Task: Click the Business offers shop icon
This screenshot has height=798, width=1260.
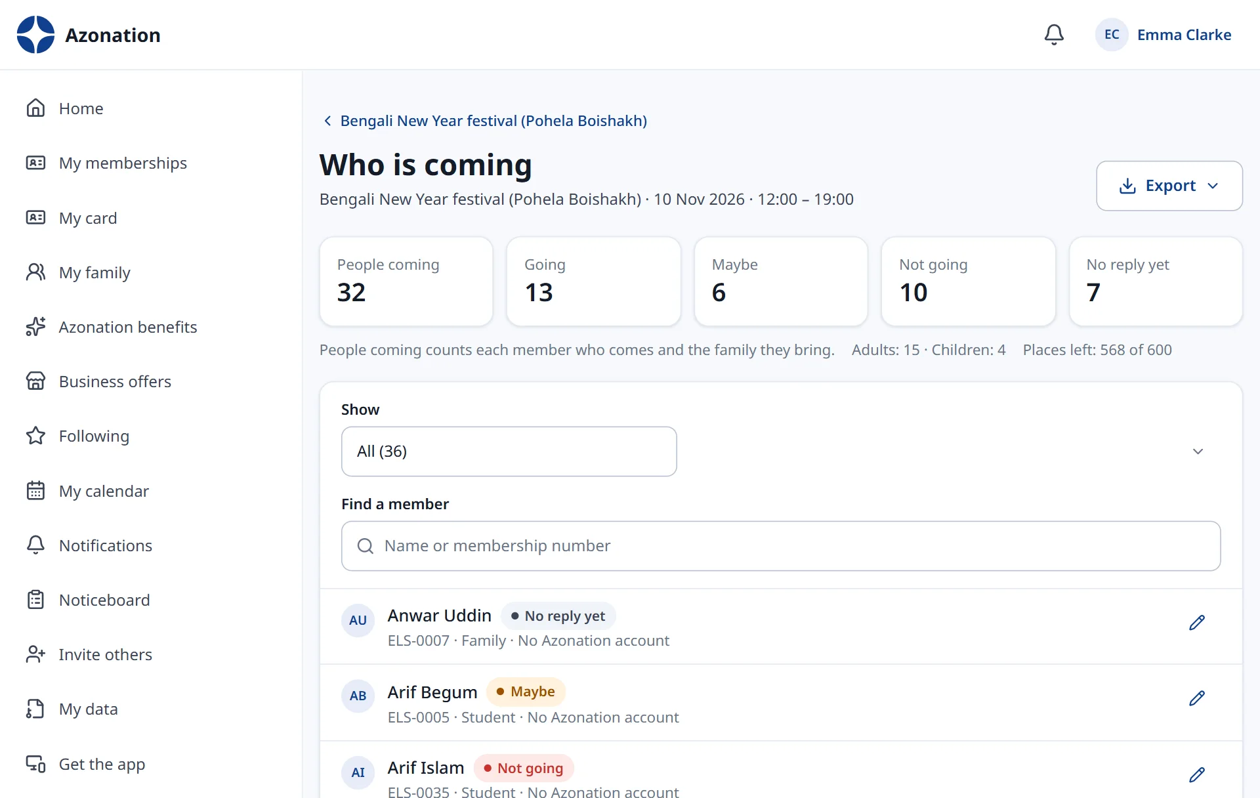Action: pyautogui.click(x=35, y=381)
